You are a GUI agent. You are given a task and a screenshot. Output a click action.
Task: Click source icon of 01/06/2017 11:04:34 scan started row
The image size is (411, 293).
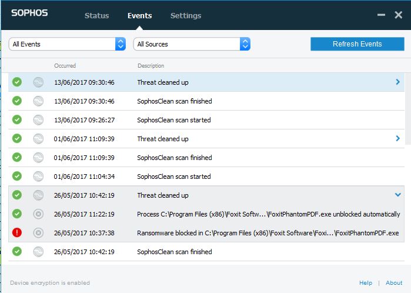tap(38, 177)
